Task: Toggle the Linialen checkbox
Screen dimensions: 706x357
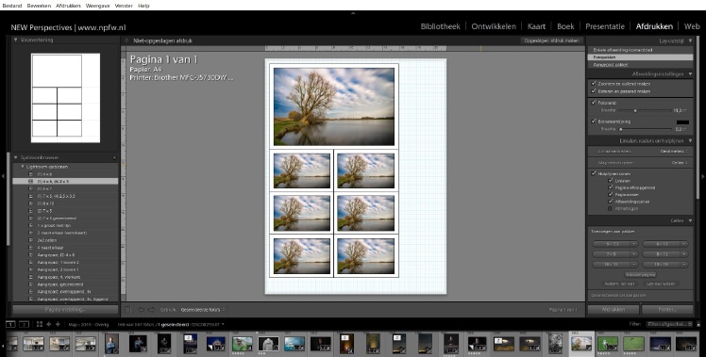Action: coord(611,181)
